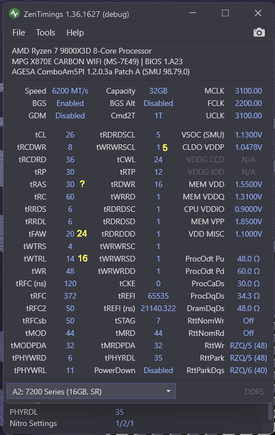Click the RttWr value RZQ/5 (48)
This screenshot has height=435, width=275.
point(249,345)
